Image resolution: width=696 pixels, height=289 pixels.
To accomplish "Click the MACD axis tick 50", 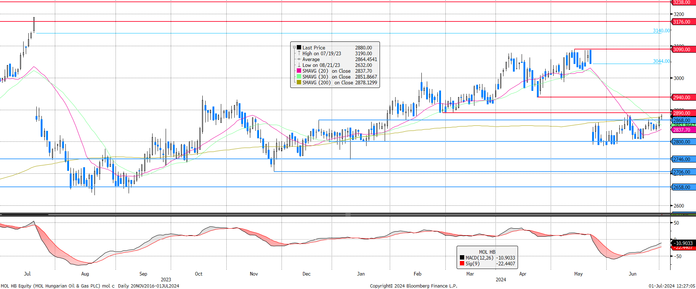I will [x=676, y=223].
